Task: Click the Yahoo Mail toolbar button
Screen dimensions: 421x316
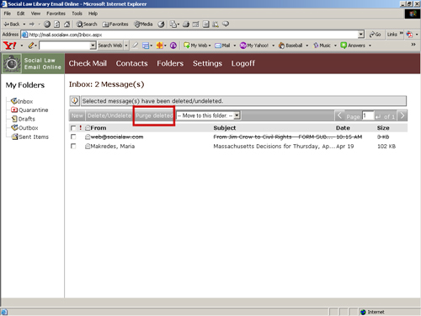Action: coord(222,46)
